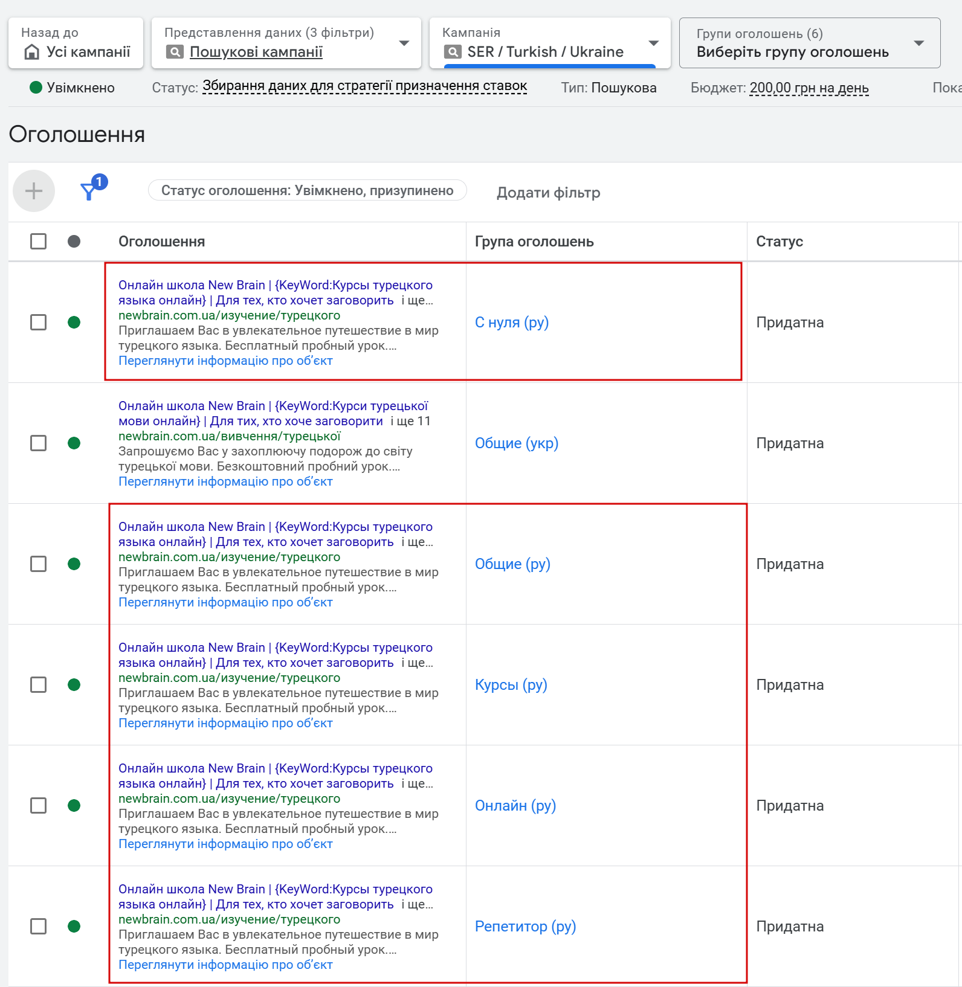This screenshot has height=987, width=962.
Task: Open the filter funnel icon with badge
Action: [x=93, y=188]
